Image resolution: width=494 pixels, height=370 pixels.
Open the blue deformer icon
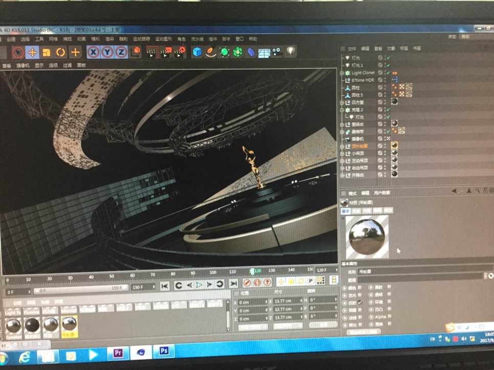coord(251,52)
